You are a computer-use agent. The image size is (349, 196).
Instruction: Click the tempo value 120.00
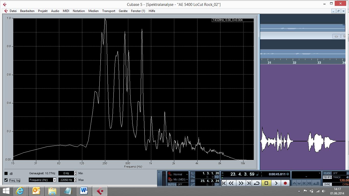click(344, 180)
